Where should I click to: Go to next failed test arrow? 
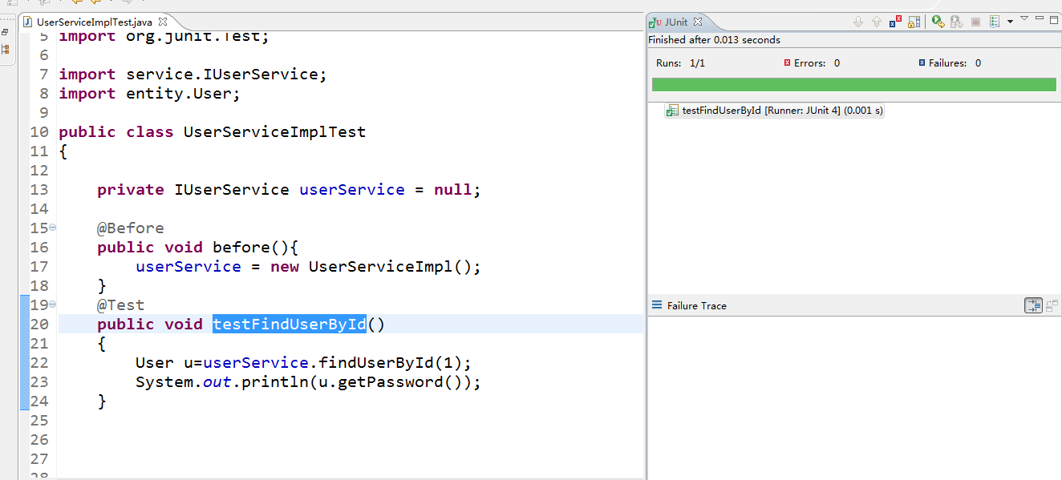click(858, 22)
